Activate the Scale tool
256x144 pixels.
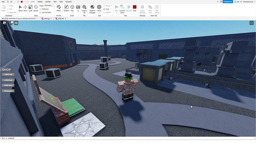point(30,8)
